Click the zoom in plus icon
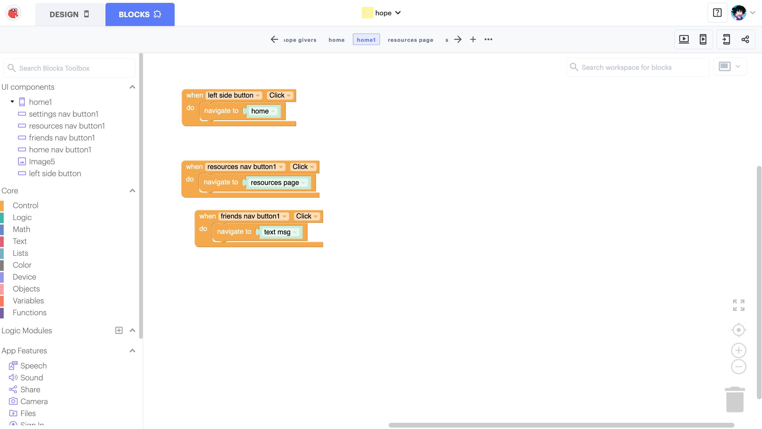The image size is (762, 429). (738, 350)
